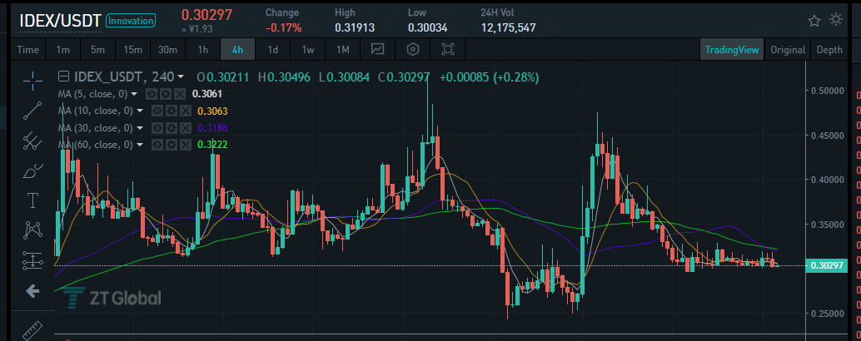This screenshot has width=861, height=341.
Task: Open the indicators chart icon
Action: pyautogui.click(x=377, y=49)
